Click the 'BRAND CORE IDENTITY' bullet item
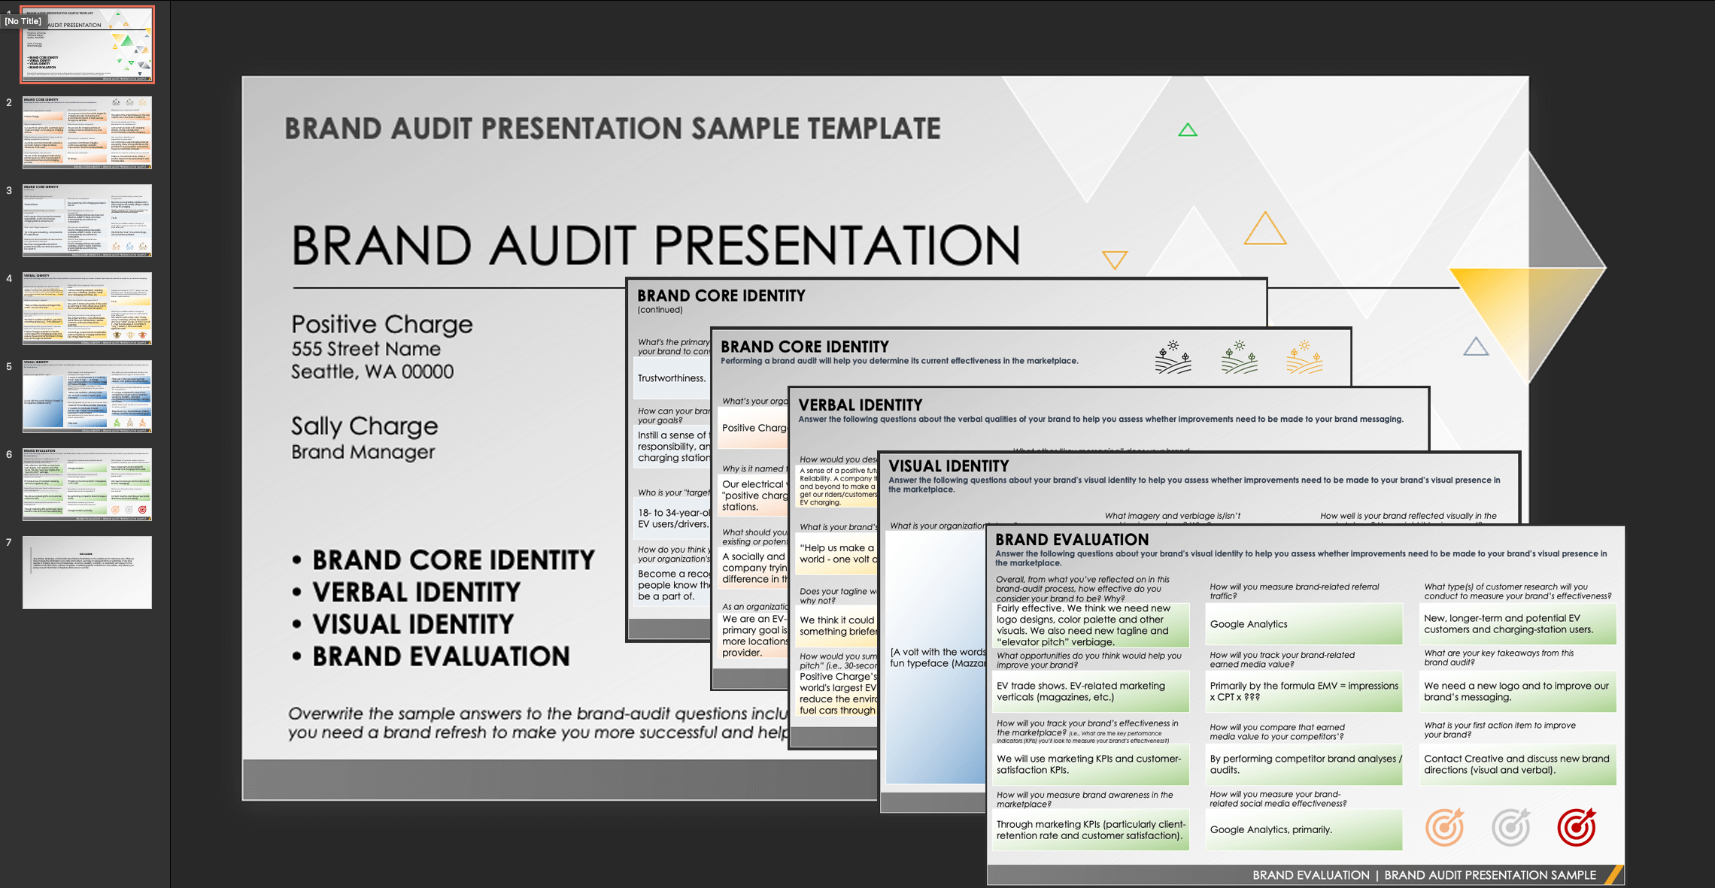 tap(454, 560)
